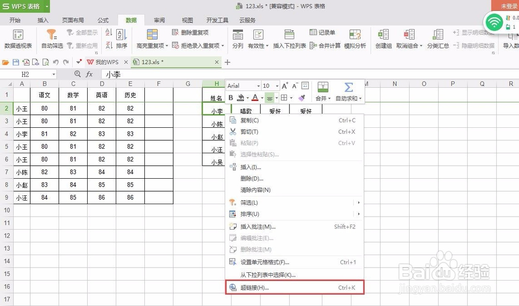Choose 超链接 from the context menu
The height and width of the screenshot is (306, 519).
(254, 287)
